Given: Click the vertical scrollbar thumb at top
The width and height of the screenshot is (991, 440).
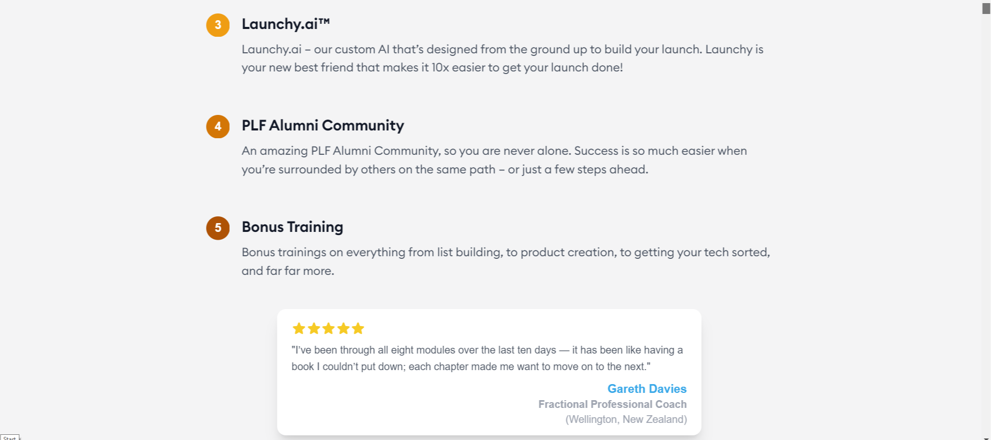Looking at the screenshot, I should (x=986, y=8).
